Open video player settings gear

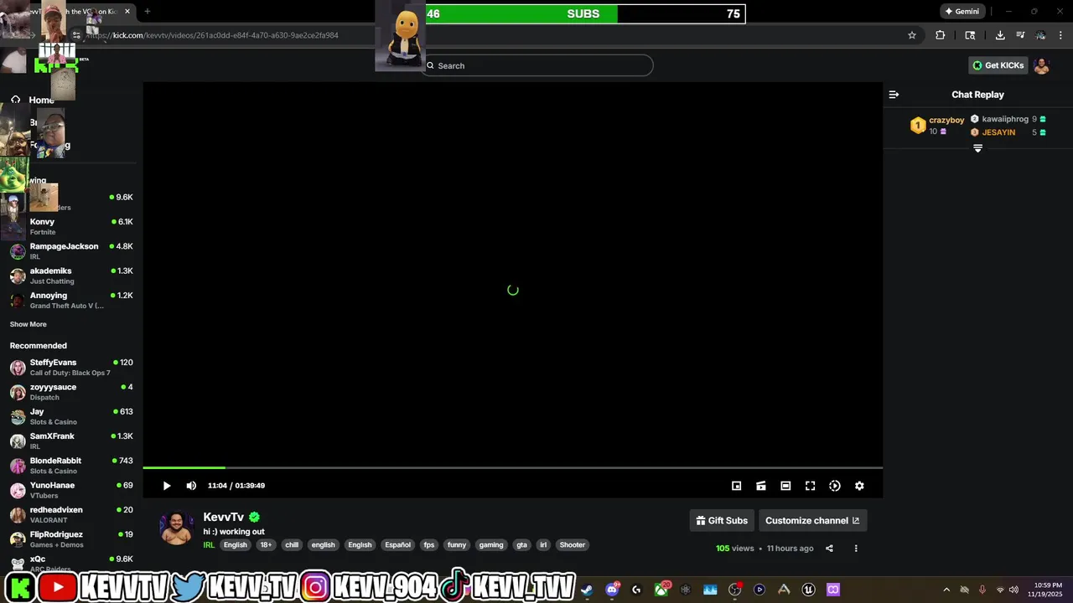[859, 486]
